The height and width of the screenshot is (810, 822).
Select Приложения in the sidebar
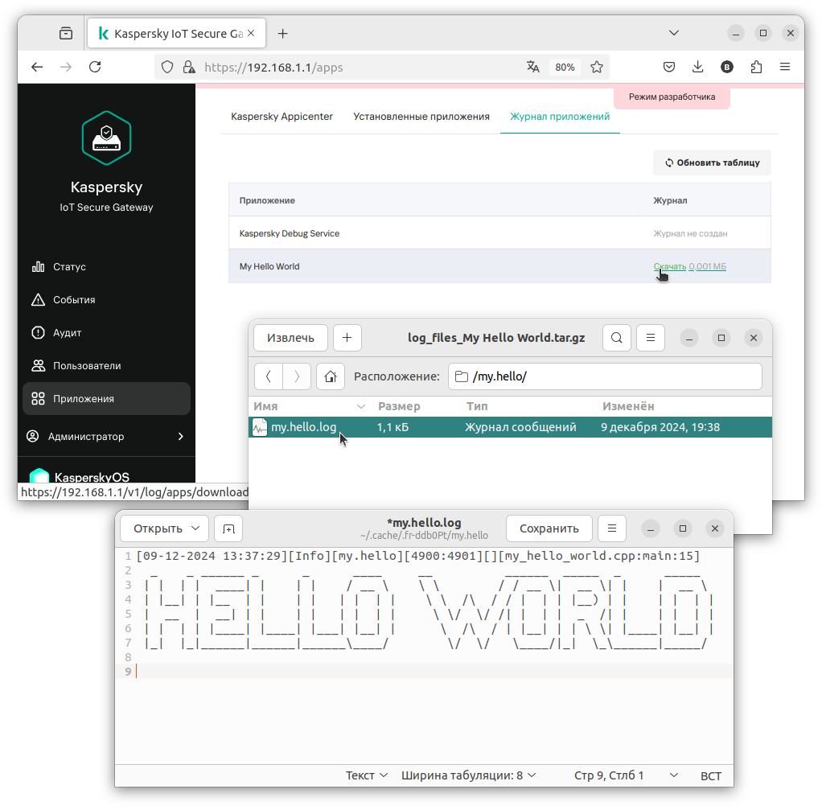click(106, 399)
